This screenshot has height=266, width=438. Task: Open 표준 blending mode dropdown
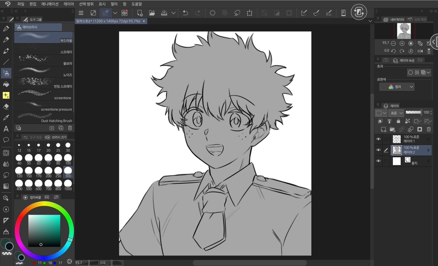[x=396, y=113]
